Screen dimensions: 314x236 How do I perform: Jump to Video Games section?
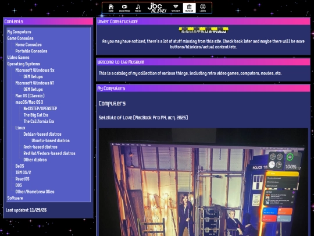[x=18, y=57]
